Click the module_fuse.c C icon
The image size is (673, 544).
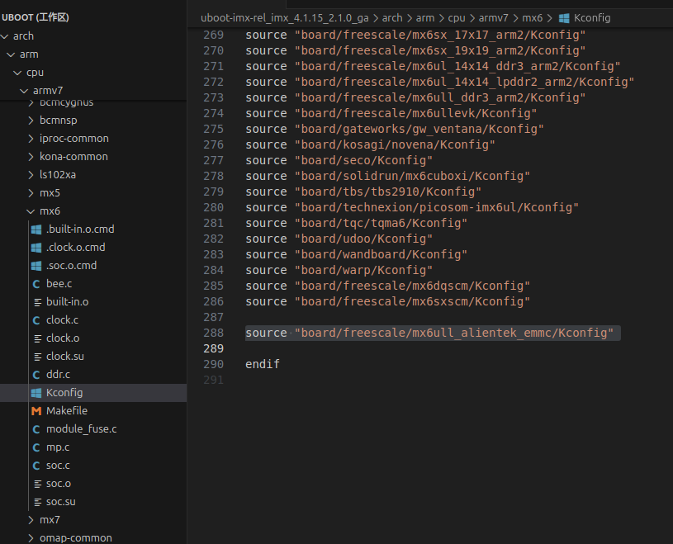tap(36, 429)
